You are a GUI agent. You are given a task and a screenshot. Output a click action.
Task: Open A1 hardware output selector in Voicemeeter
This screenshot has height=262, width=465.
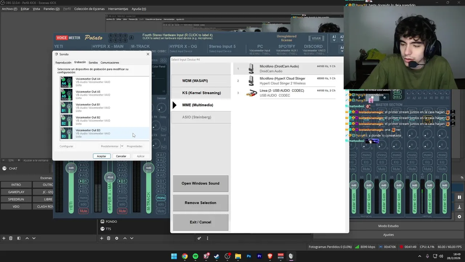334,37
